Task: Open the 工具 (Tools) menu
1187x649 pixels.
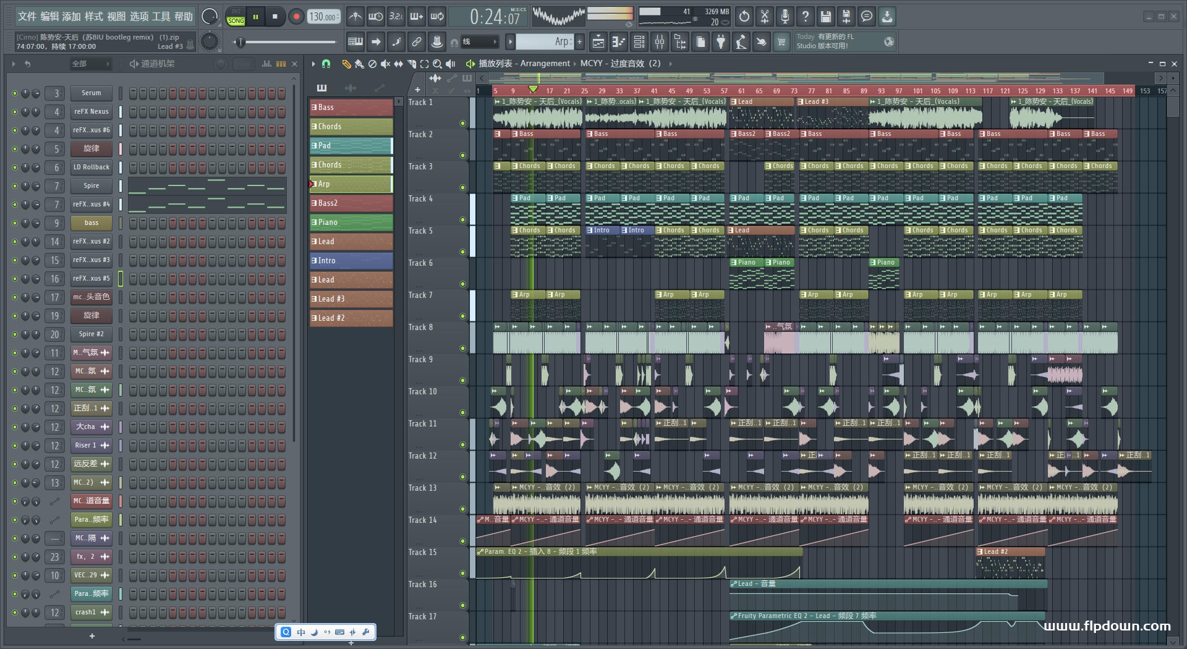Action: [x=161, y=17]
